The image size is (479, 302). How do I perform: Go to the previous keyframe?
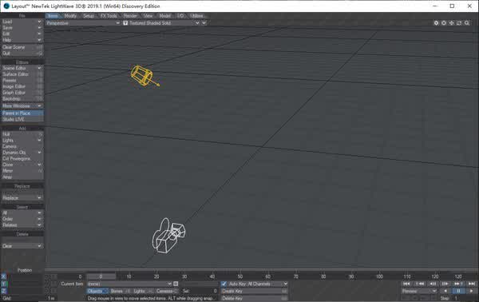click(420, 284)
